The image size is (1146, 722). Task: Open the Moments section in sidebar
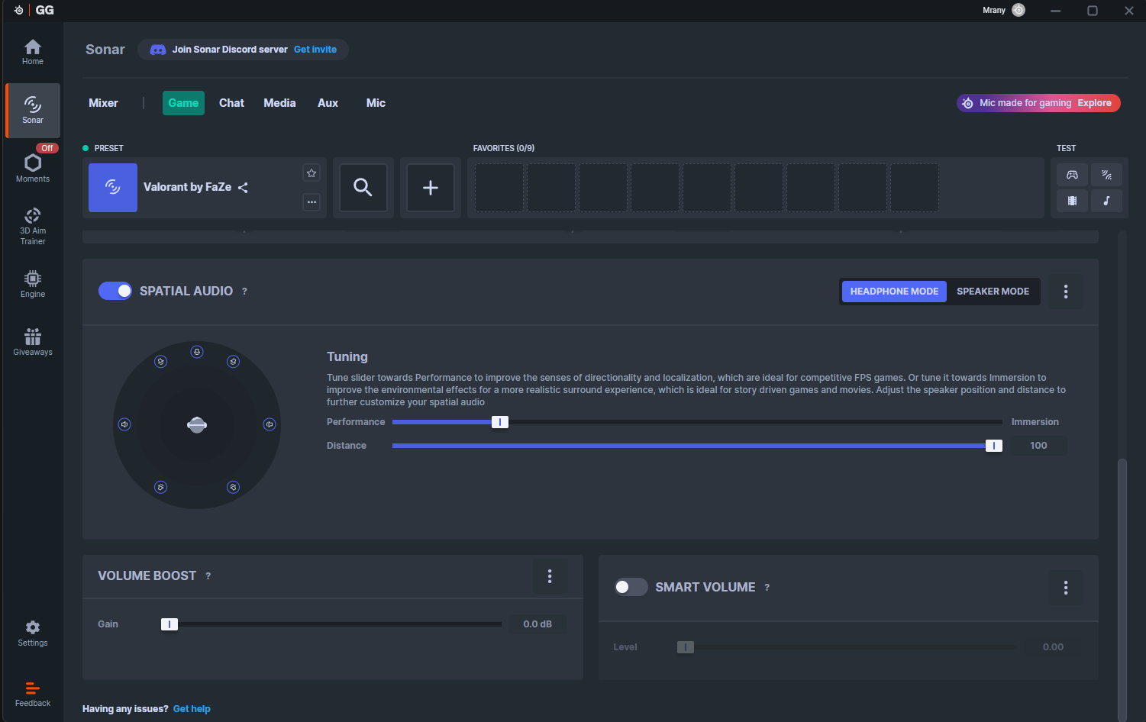pos(33,168)
